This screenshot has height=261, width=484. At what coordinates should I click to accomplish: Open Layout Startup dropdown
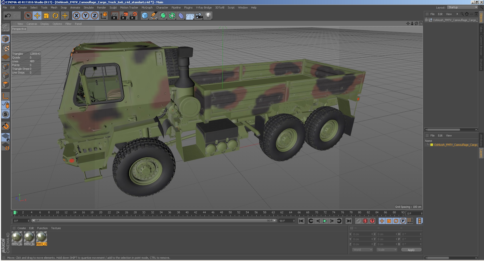click(462, 8)
